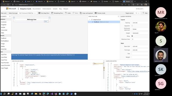Image resolution: width=172 pixels, height=96 pixels.
Task: Open the Base style dropdown
Action: [x=140, y=46]
